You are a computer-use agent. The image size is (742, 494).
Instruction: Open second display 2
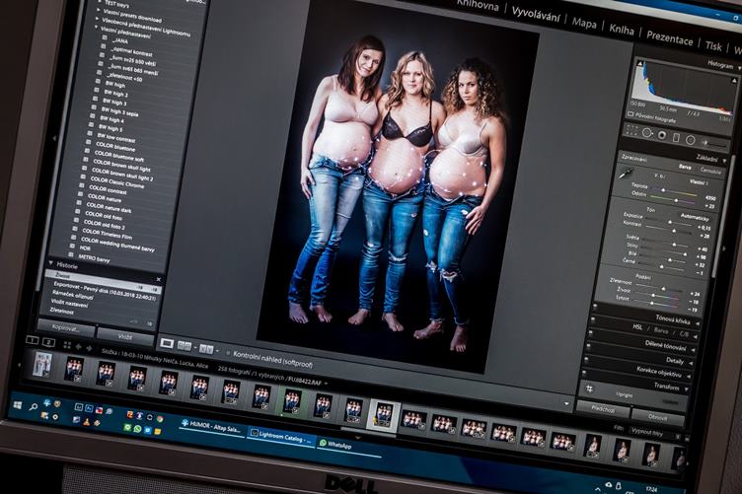pos(48,342)
